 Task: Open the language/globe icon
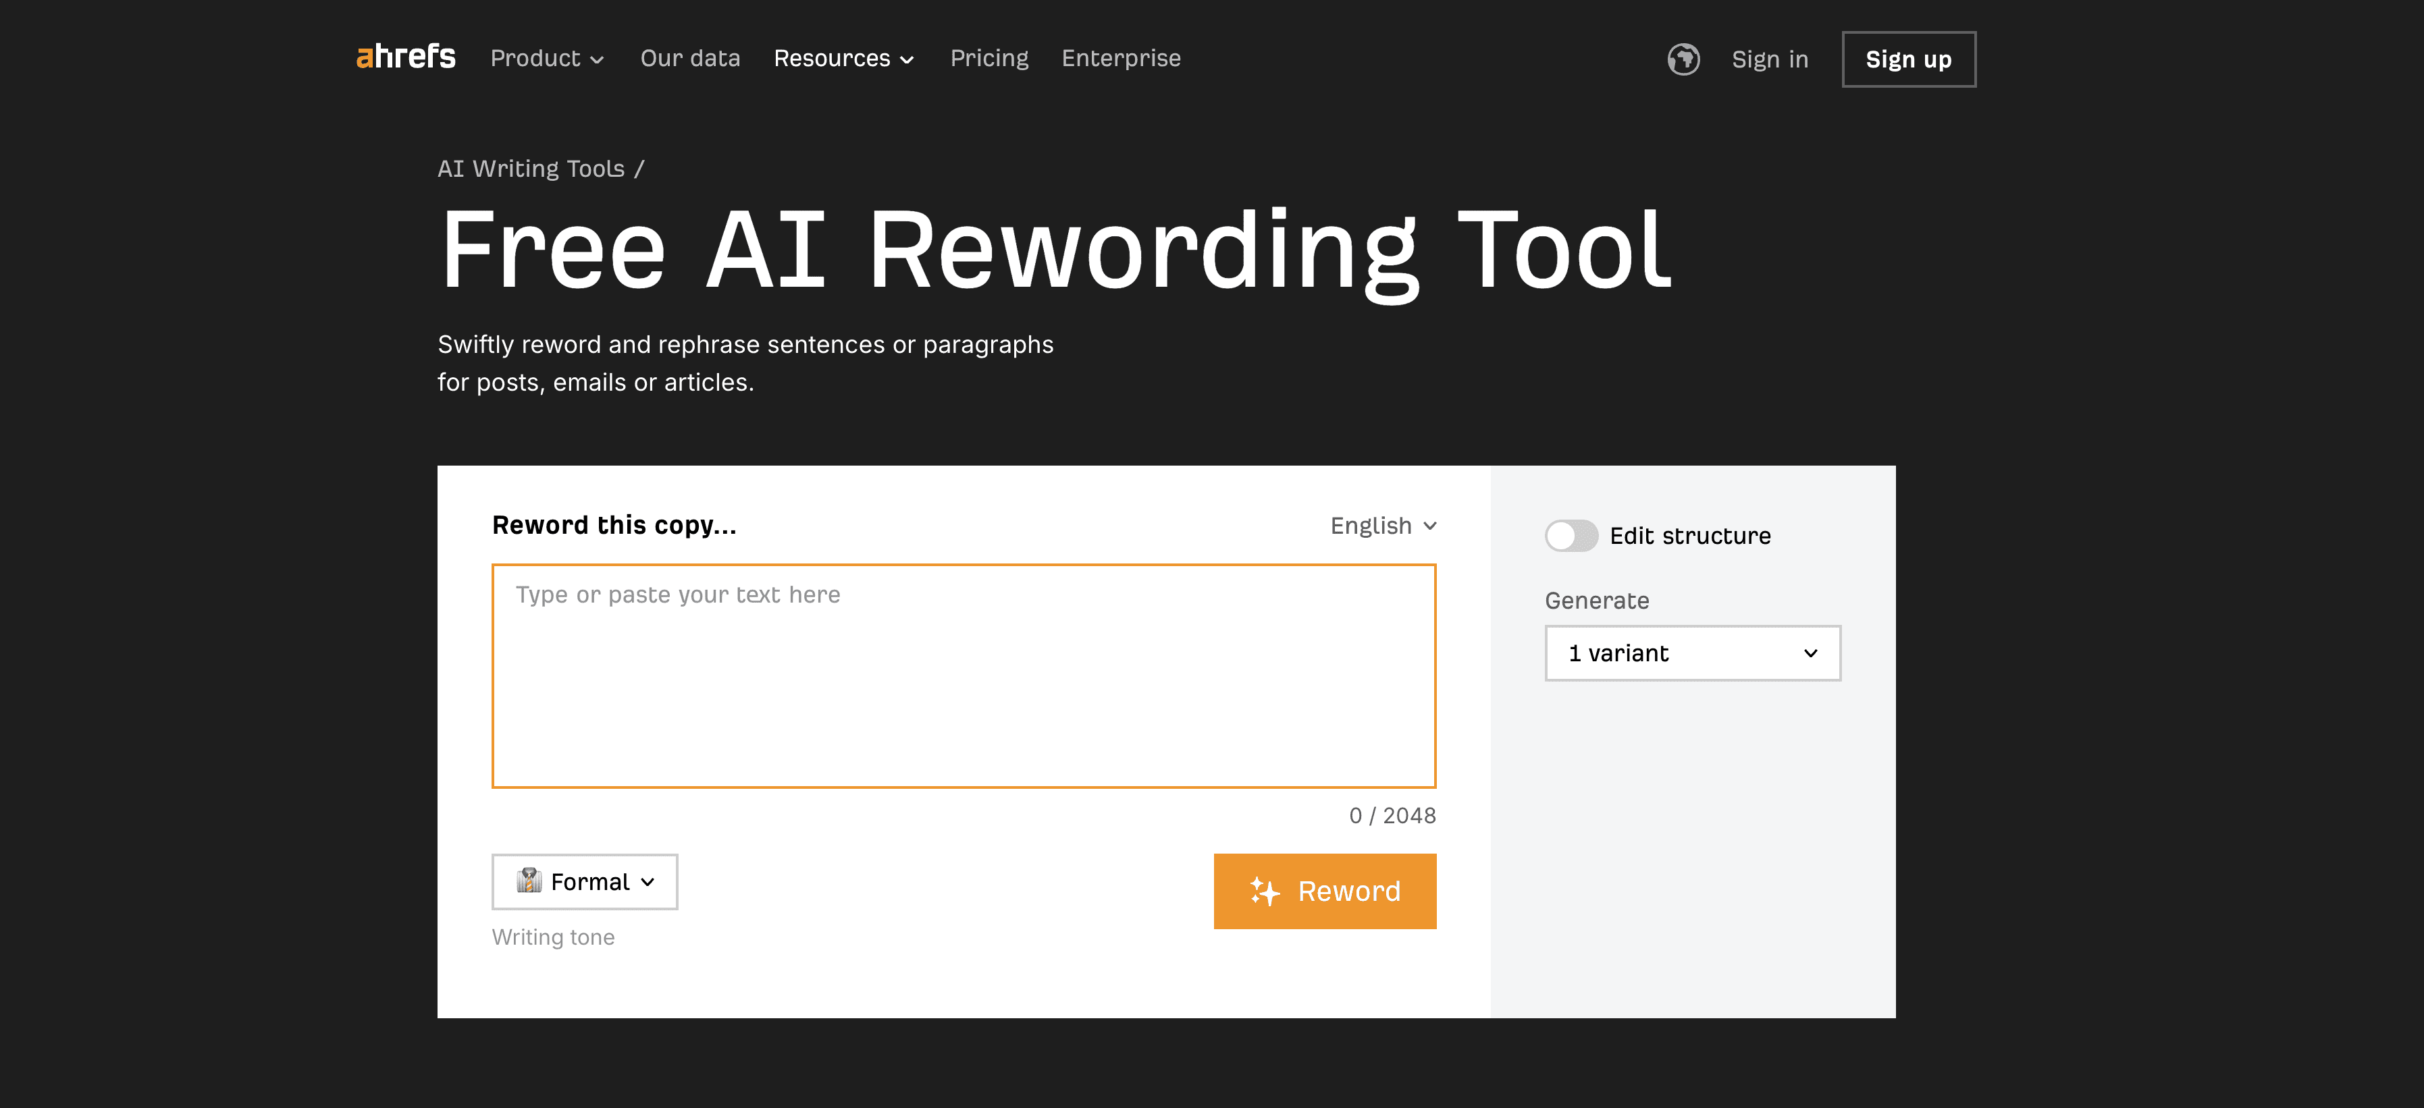(1683, 58)
